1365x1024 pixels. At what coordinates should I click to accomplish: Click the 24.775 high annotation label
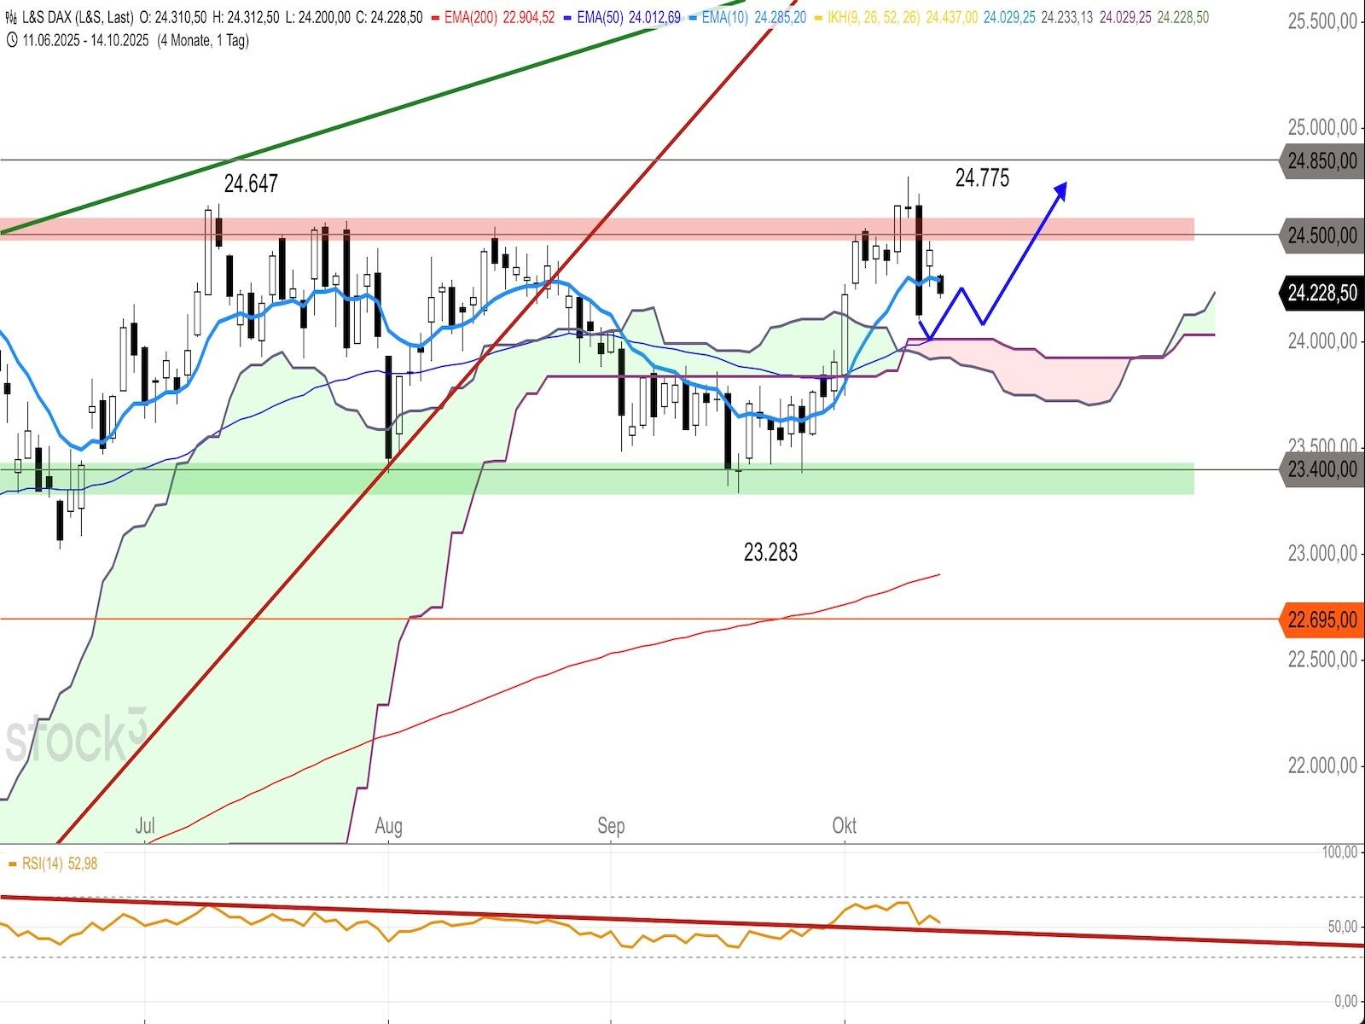pyautogui.click(x=982, y=177)
